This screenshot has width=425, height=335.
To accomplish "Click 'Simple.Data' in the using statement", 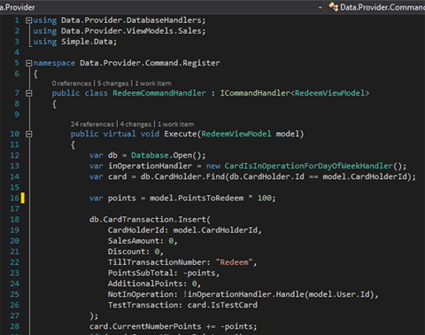I will click(x=87, y=42).
